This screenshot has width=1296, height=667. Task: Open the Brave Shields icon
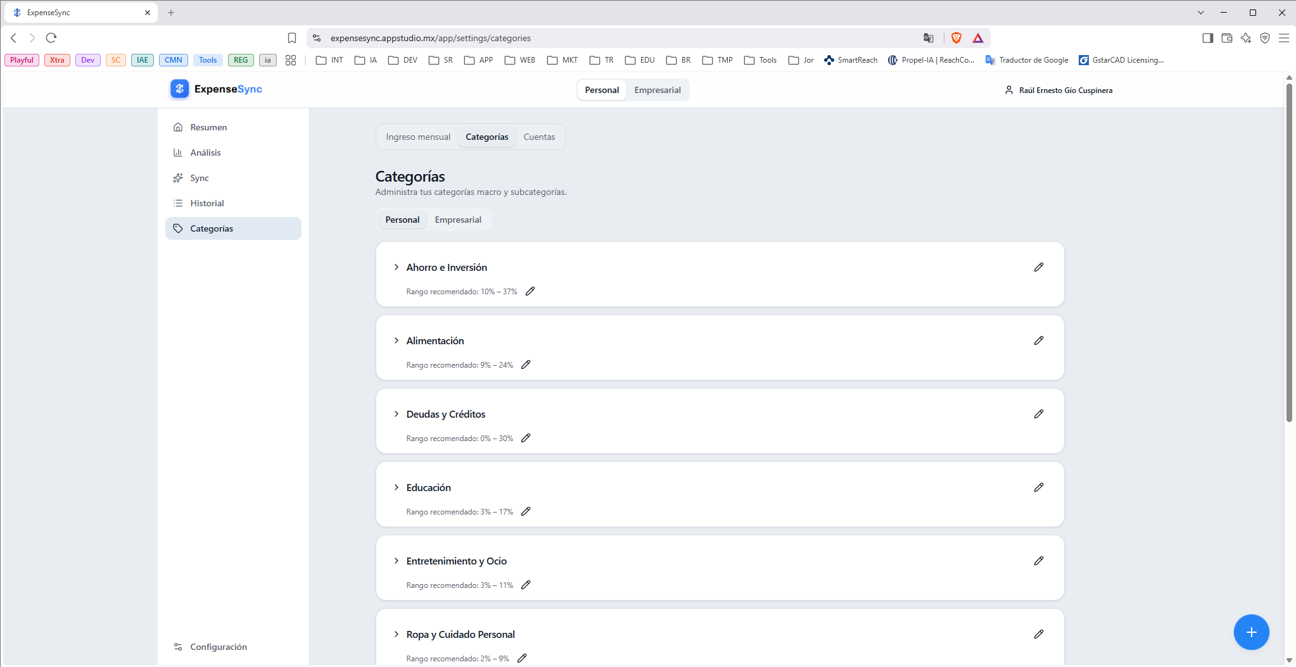click(x=956, y=38)
